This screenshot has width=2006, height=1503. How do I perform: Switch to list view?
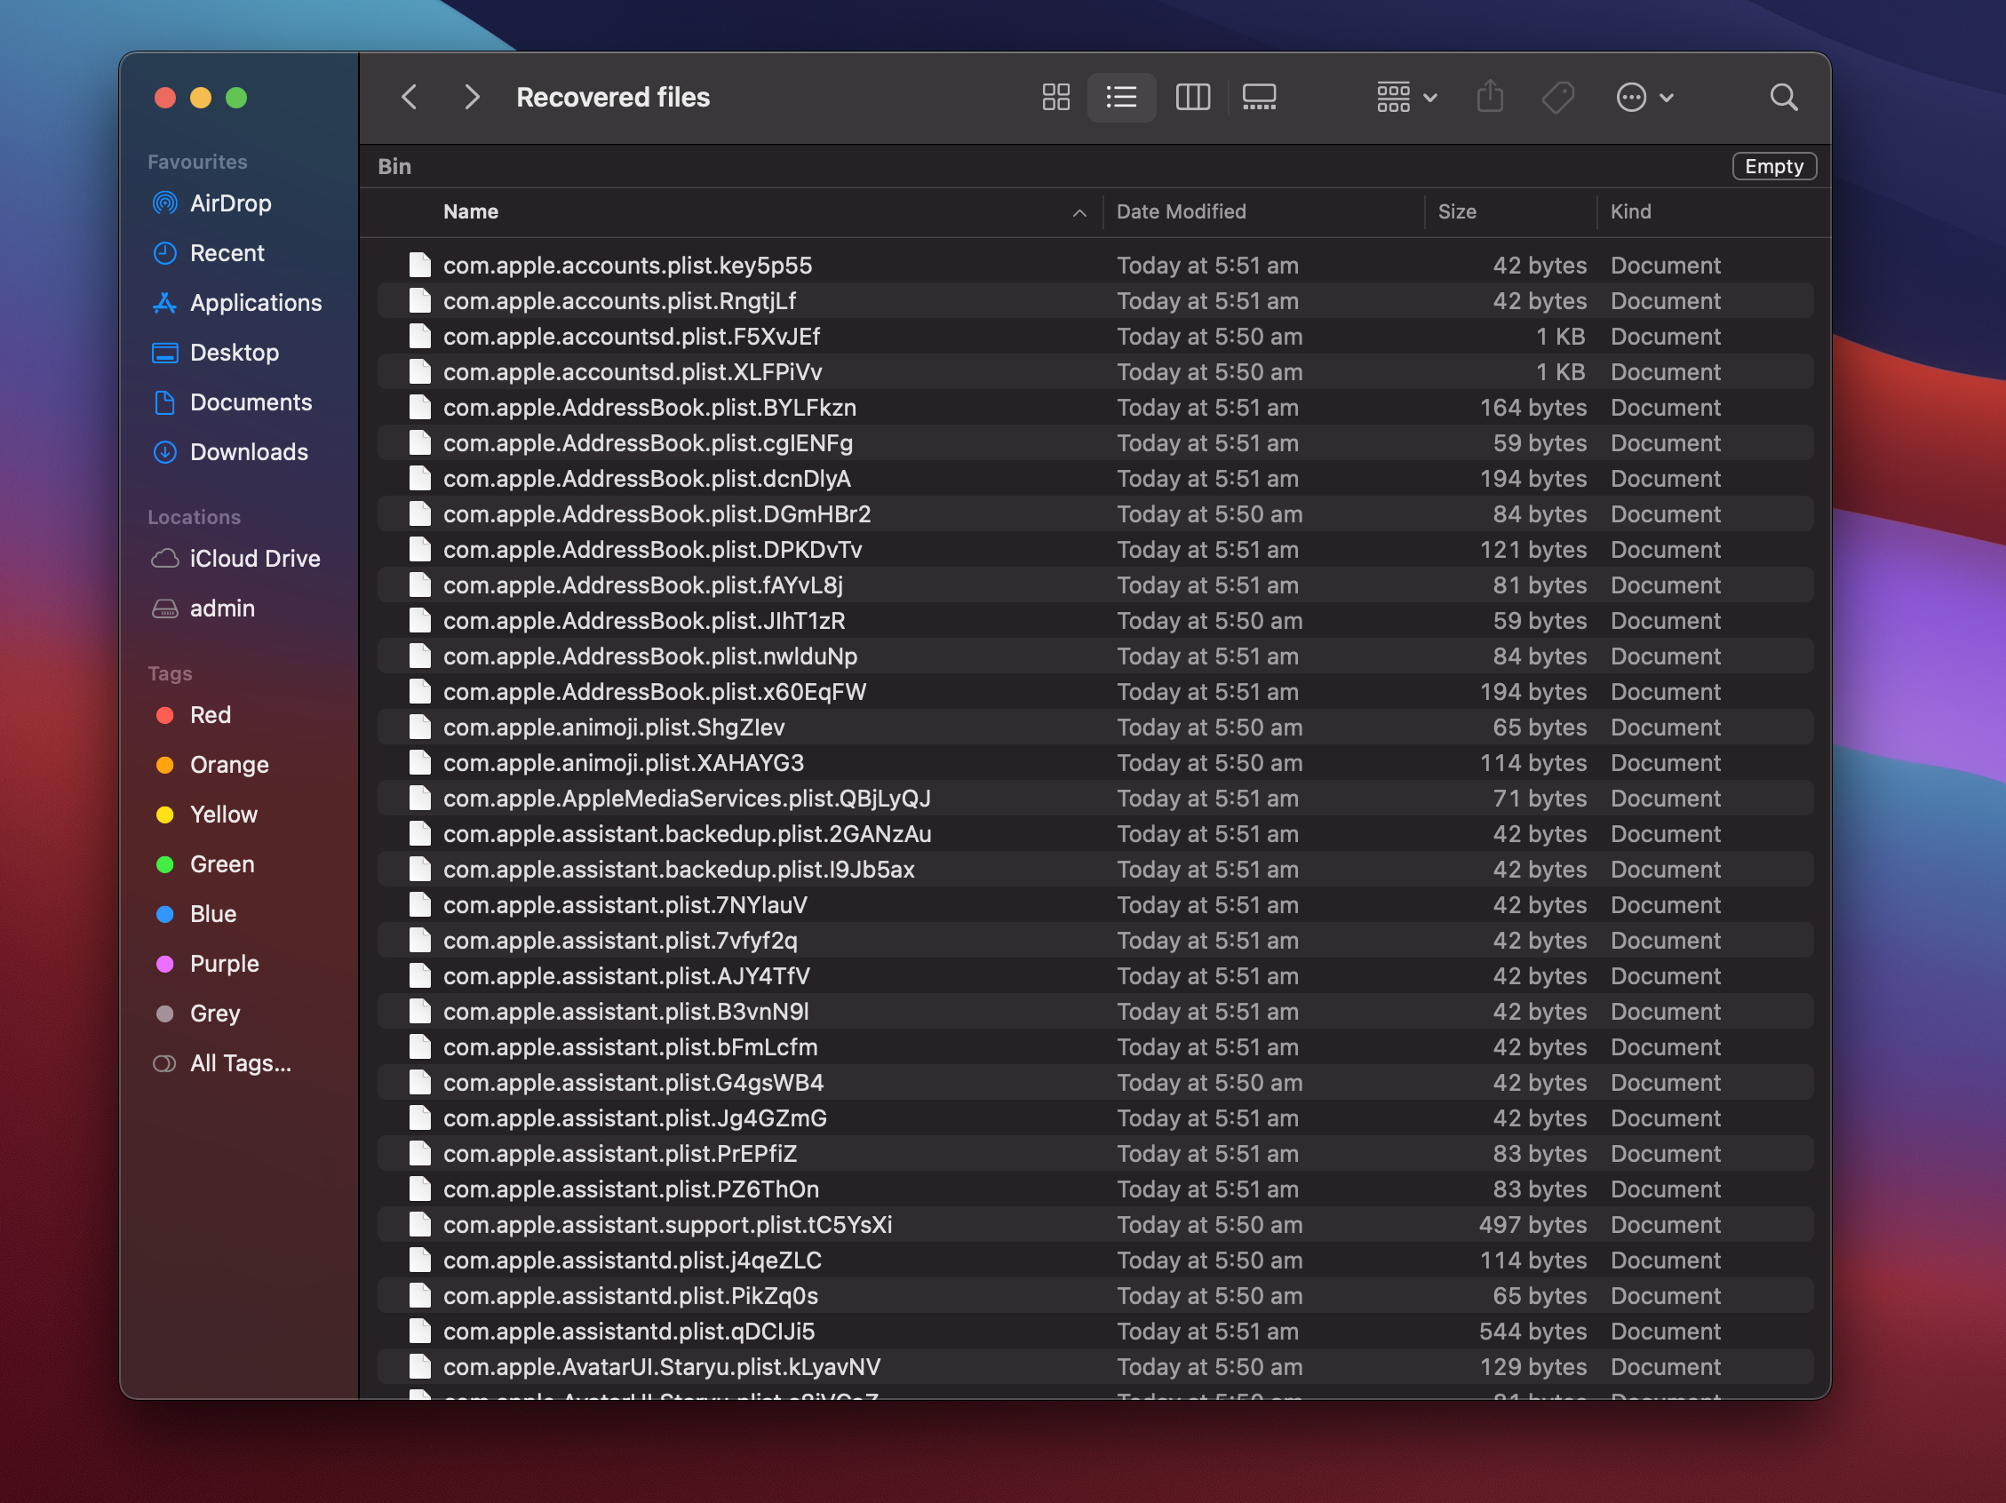click(1121, 97)
